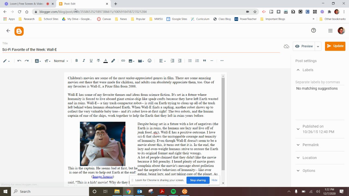
Task: Open insert image dropdown
Action: pos(131,61)
